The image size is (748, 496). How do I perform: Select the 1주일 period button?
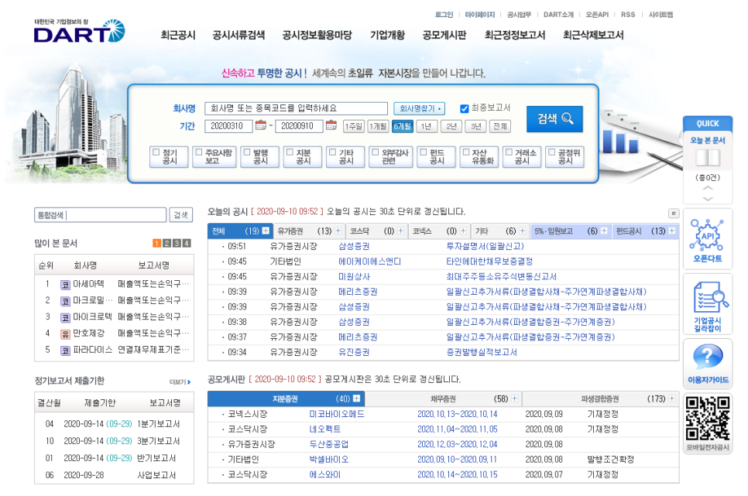coord(354,126)
